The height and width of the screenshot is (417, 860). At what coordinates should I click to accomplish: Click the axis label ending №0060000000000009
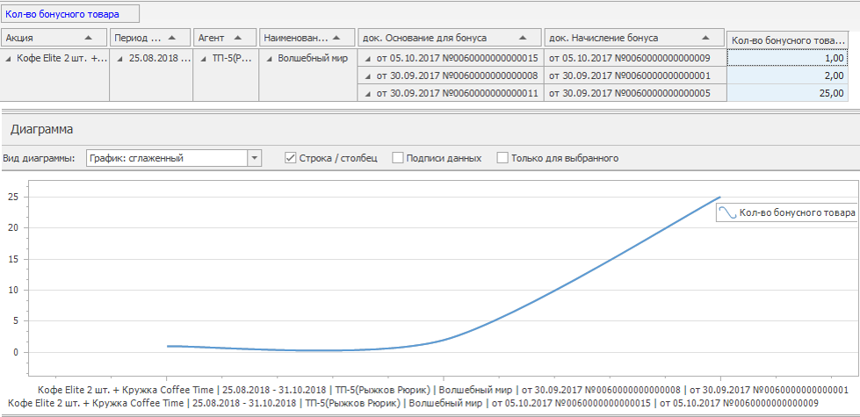(413, 403)
